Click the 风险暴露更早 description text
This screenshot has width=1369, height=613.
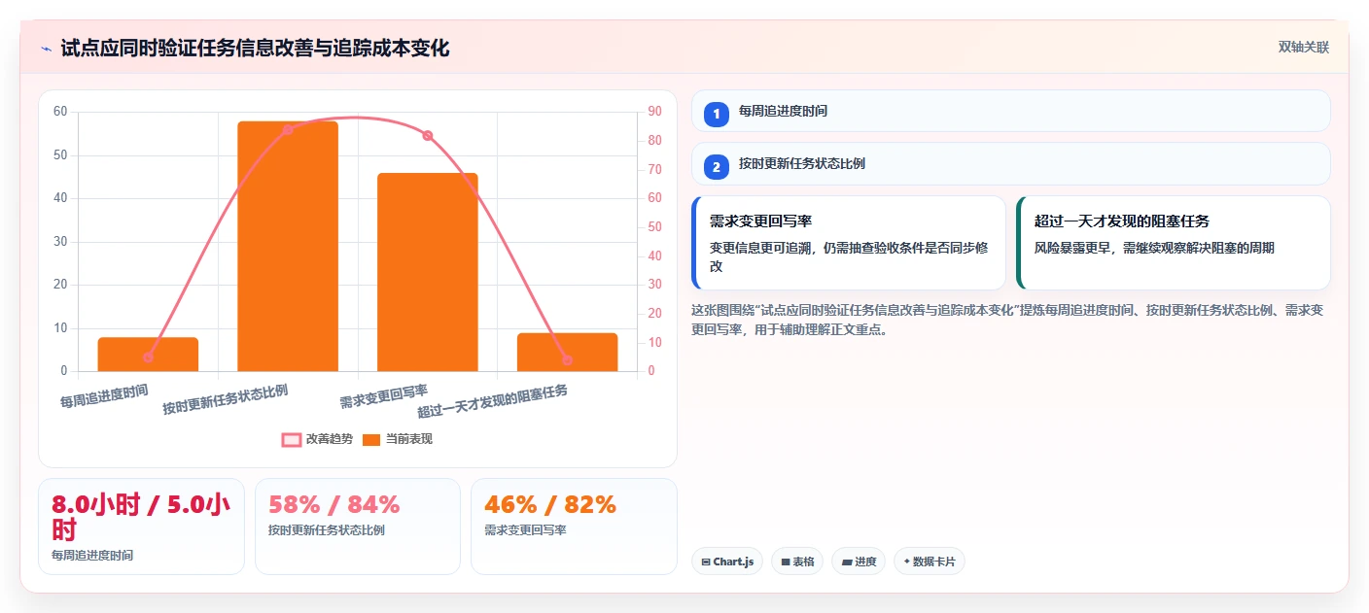coord(1154,248)
